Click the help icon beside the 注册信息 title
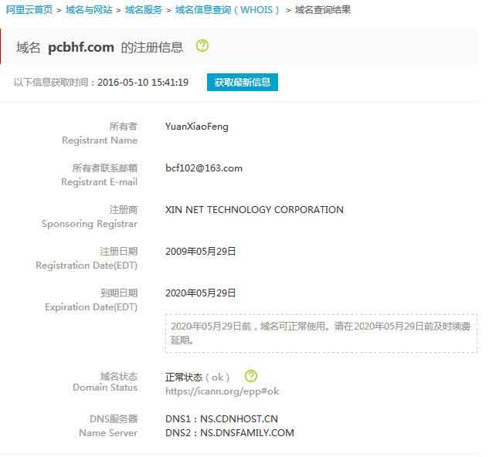489x457 pixels. coord(202,46)
